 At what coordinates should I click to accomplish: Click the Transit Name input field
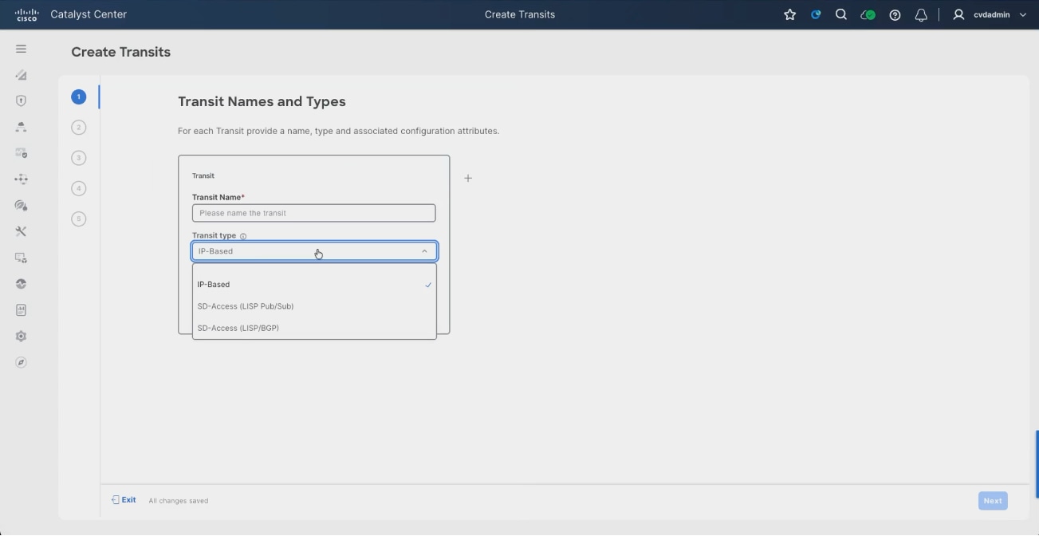[314, 213]
